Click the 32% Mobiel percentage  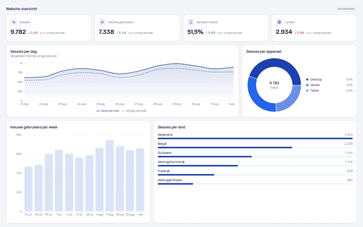(x=349, y=85)
